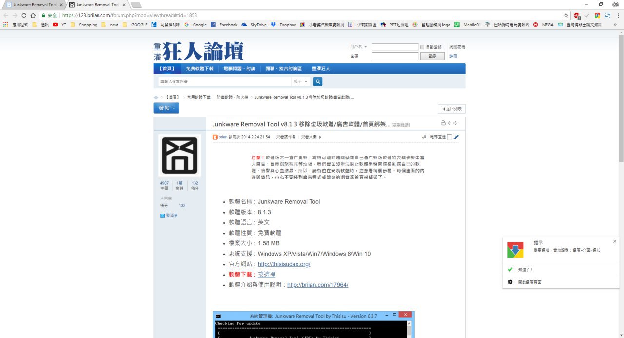
Task: Reload the page using the browser refresh icon
Action: (24, 15)
